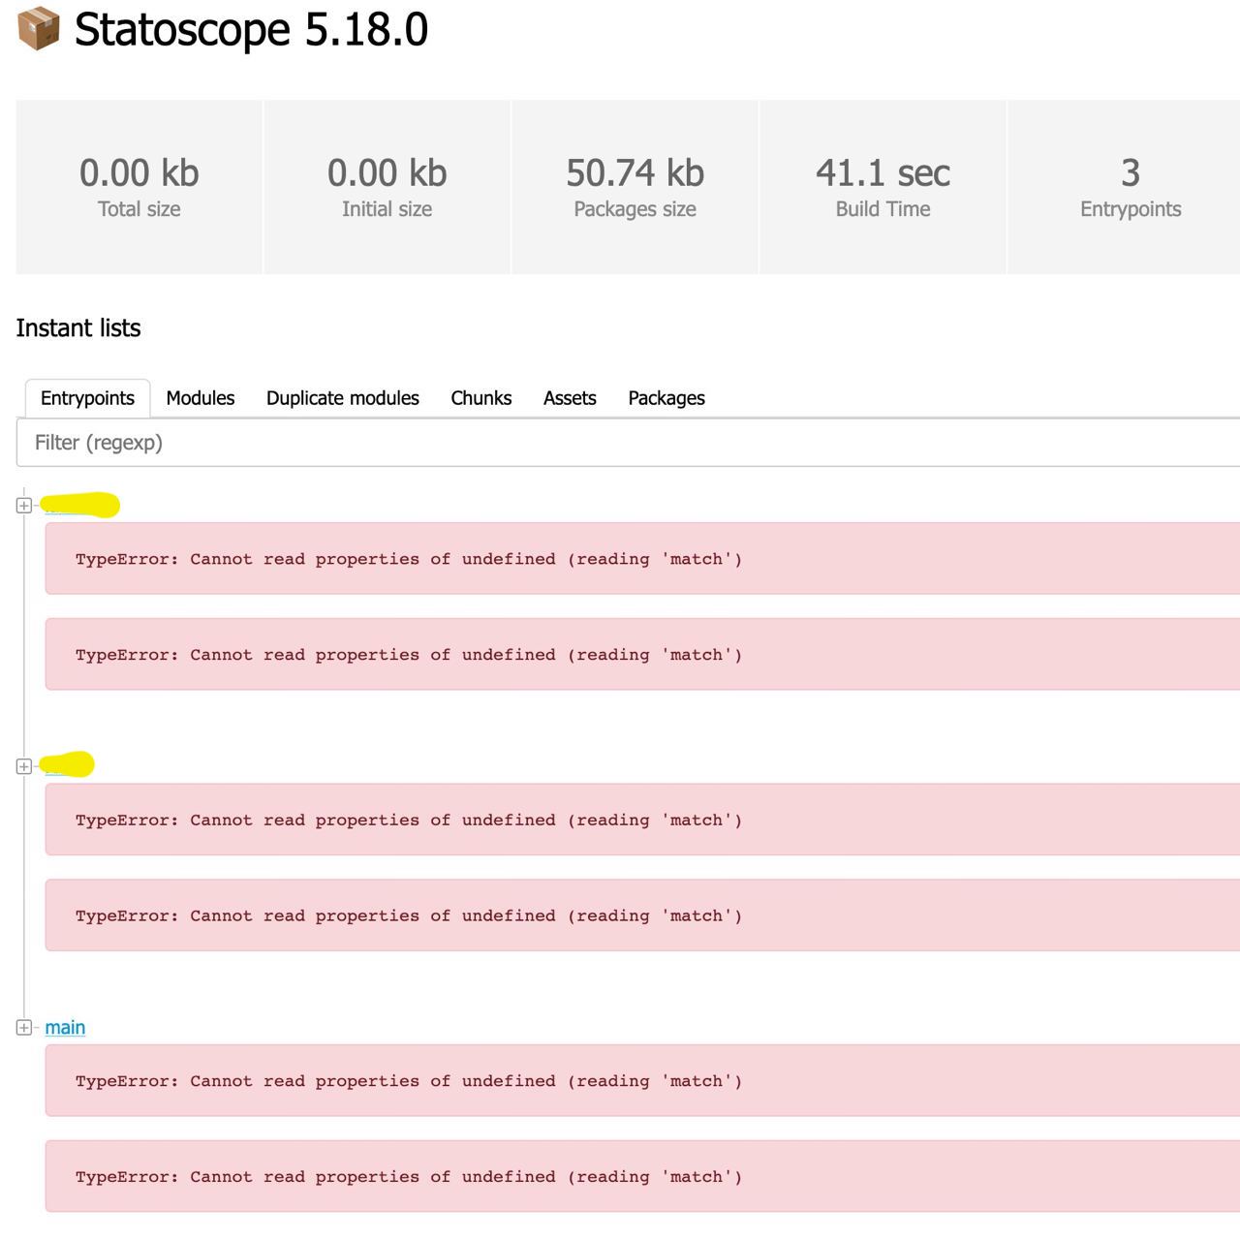The width and height of the screenshot is (1240, 1240).
Task: Click the Entrypoints count card showing 3
Action: pos(1130,186)
